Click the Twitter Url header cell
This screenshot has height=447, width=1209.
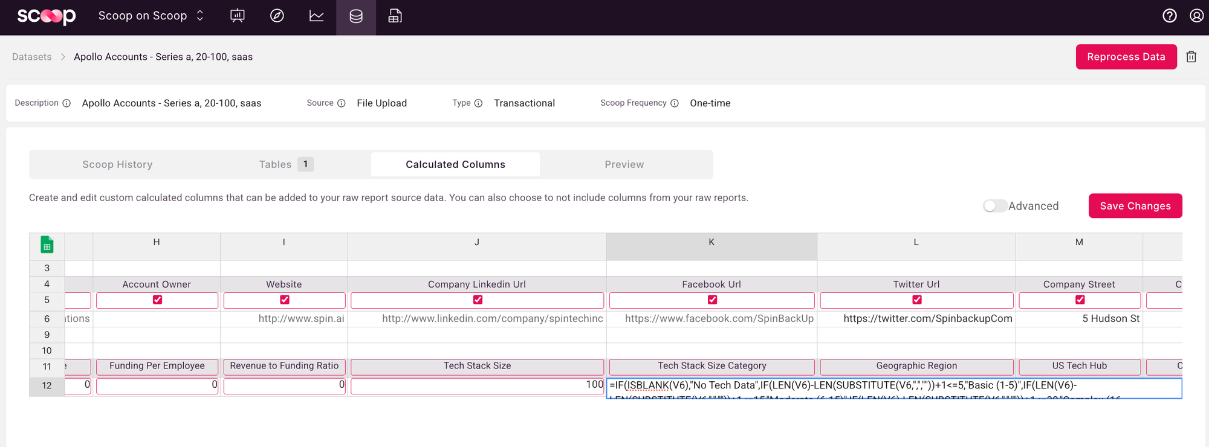(916, 284)
